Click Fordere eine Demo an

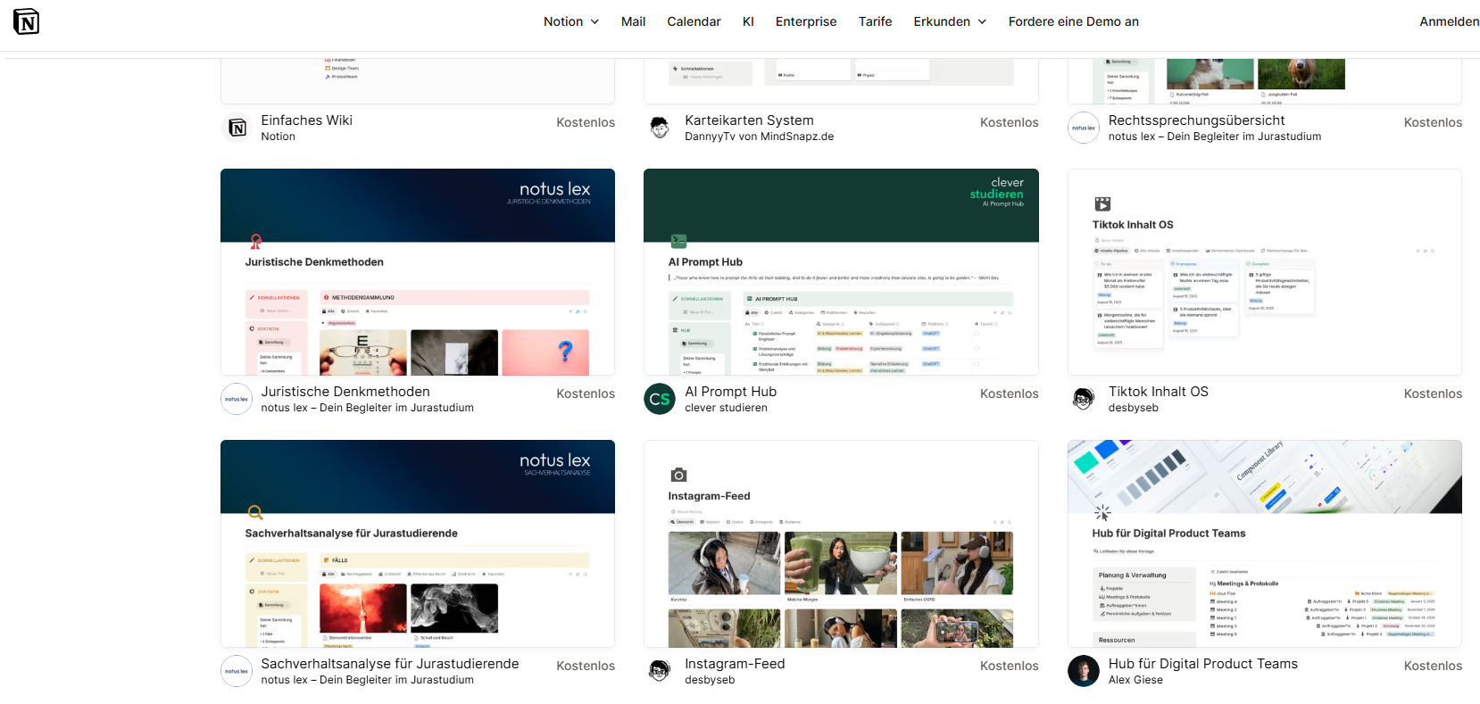coord(1074,21)
